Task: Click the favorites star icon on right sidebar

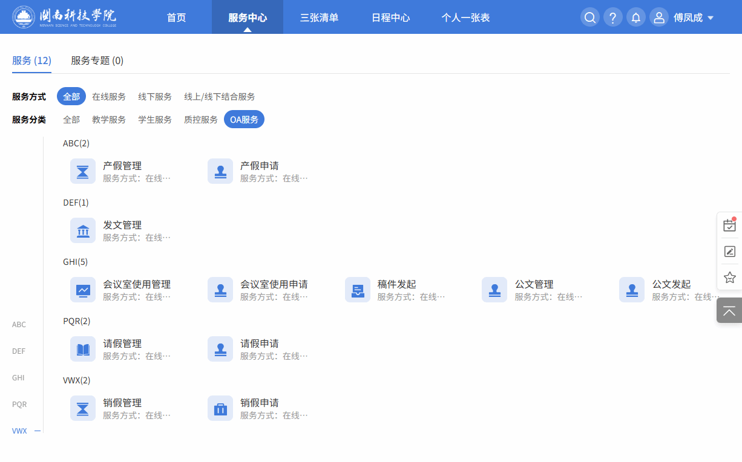Action: tap(729, 278)
